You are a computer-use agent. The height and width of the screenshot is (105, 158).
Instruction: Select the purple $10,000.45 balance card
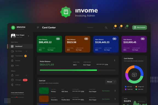(x=134, y=44)
